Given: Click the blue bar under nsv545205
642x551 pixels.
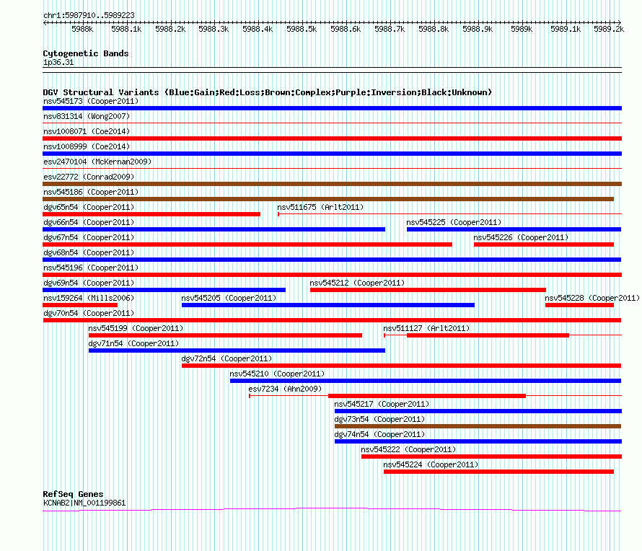Looking at the screenshot, I should tap(328, 305).
